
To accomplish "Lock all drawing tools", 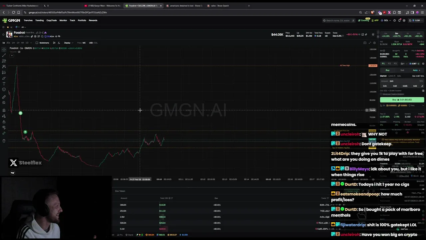I will click(x=4, y=122).
